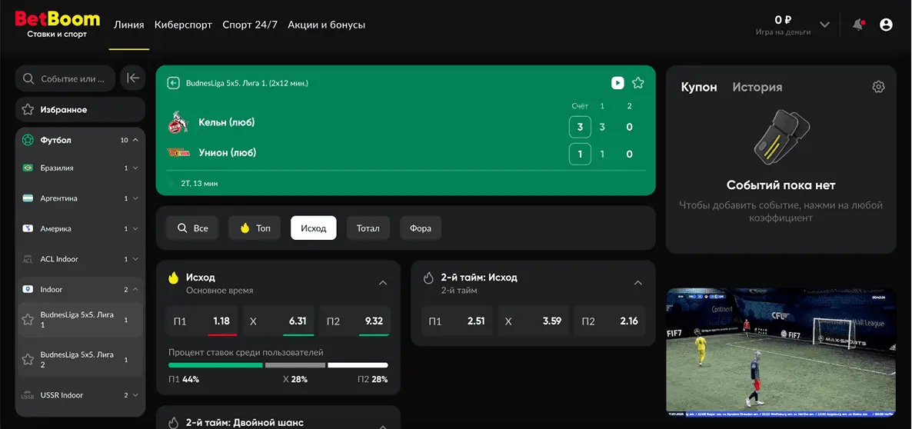Favorite BudnesLiga 5x5. Лига 2 star
This screenshot has height=429, width=912.
point(28,359)
